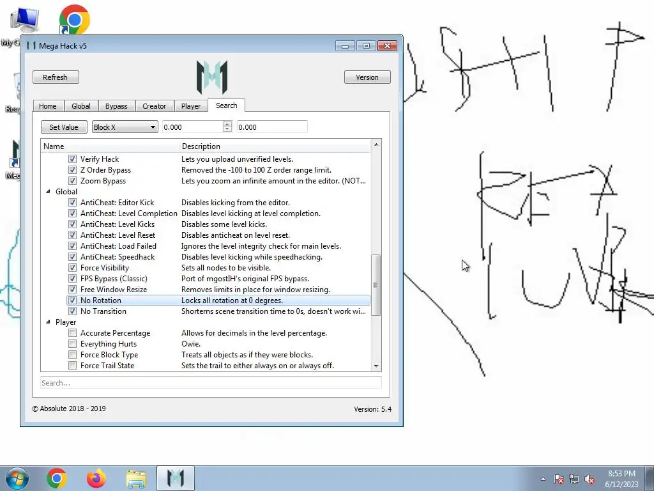Open the Bypass tab
Viewport: 654px width, 491px height.
116,106
